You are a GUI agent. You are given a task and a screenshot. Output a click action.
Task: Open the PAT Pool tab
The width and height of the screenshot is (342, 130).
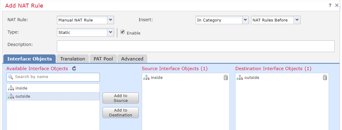(103, 59)
